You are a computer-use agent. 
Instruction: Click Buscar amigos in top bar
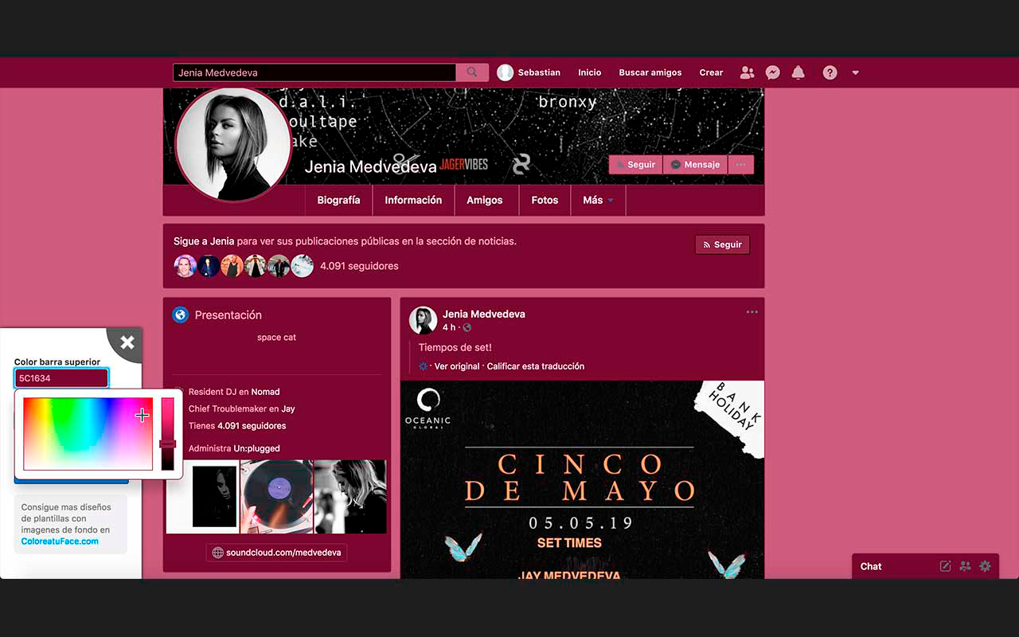[x=650, y=72]
